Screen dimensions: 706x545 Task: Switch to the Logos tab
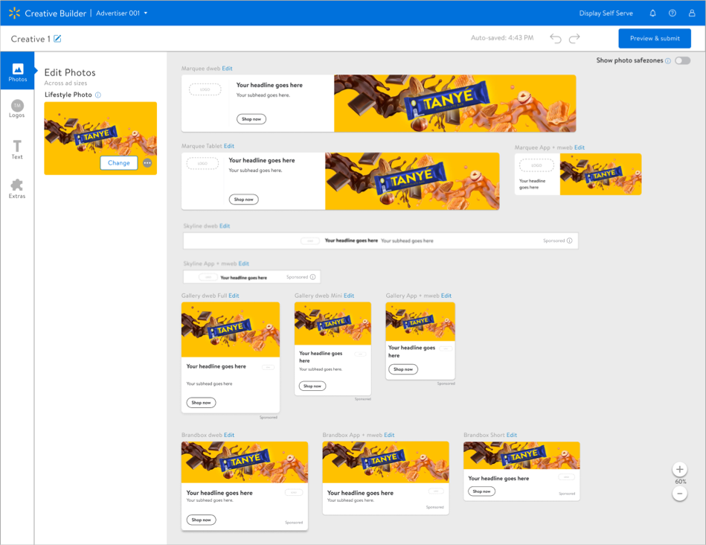17,109
